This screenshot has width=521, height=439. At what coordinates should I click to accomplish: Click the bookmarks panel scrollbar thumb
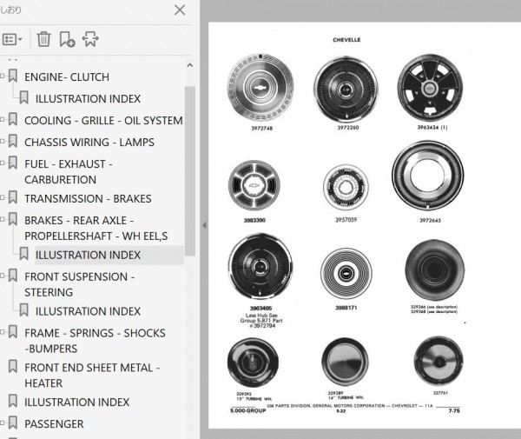[189, 171]
